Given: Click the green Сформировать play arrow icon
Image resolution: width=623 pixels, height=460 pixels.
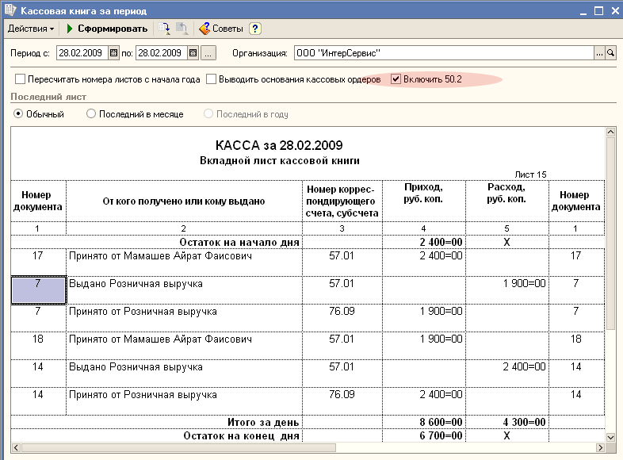Looking at the screenshot, I should coord(70,29).
